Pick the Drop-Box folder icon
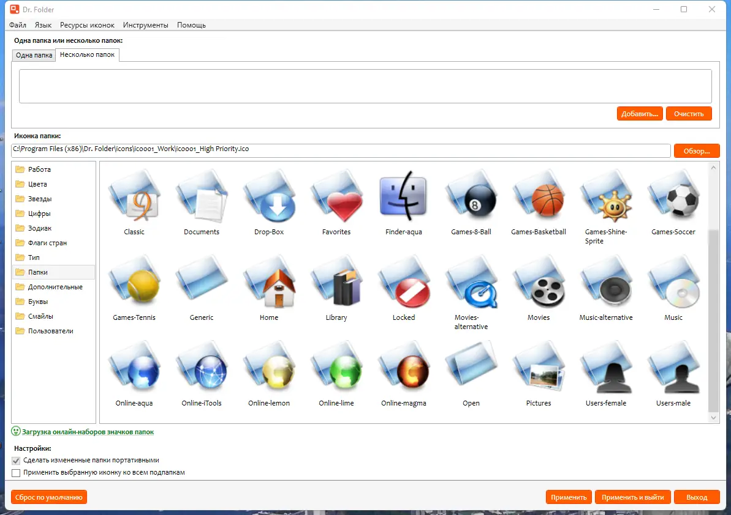 (269, 197)
